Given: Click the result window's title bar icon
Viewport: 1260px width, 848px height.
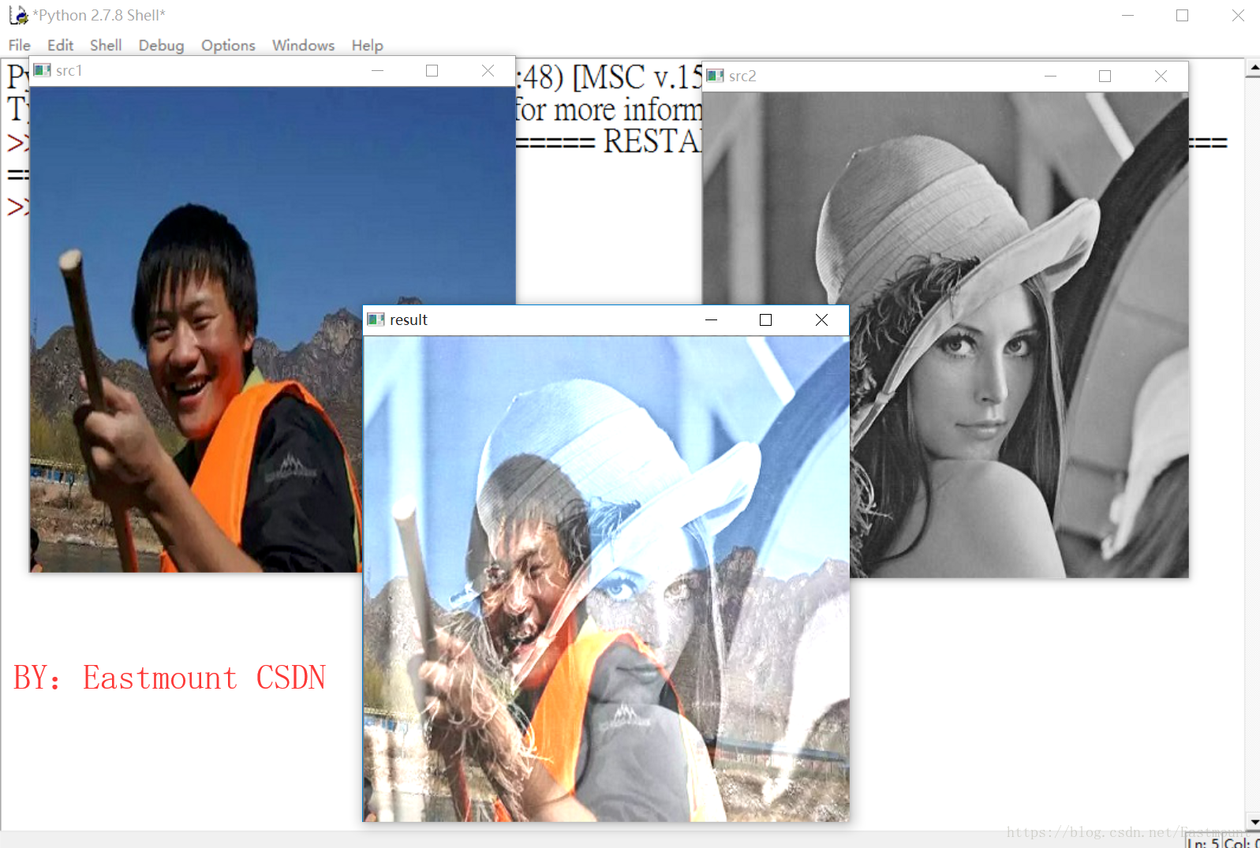Looking at the screenshot, I should point(376,319).
